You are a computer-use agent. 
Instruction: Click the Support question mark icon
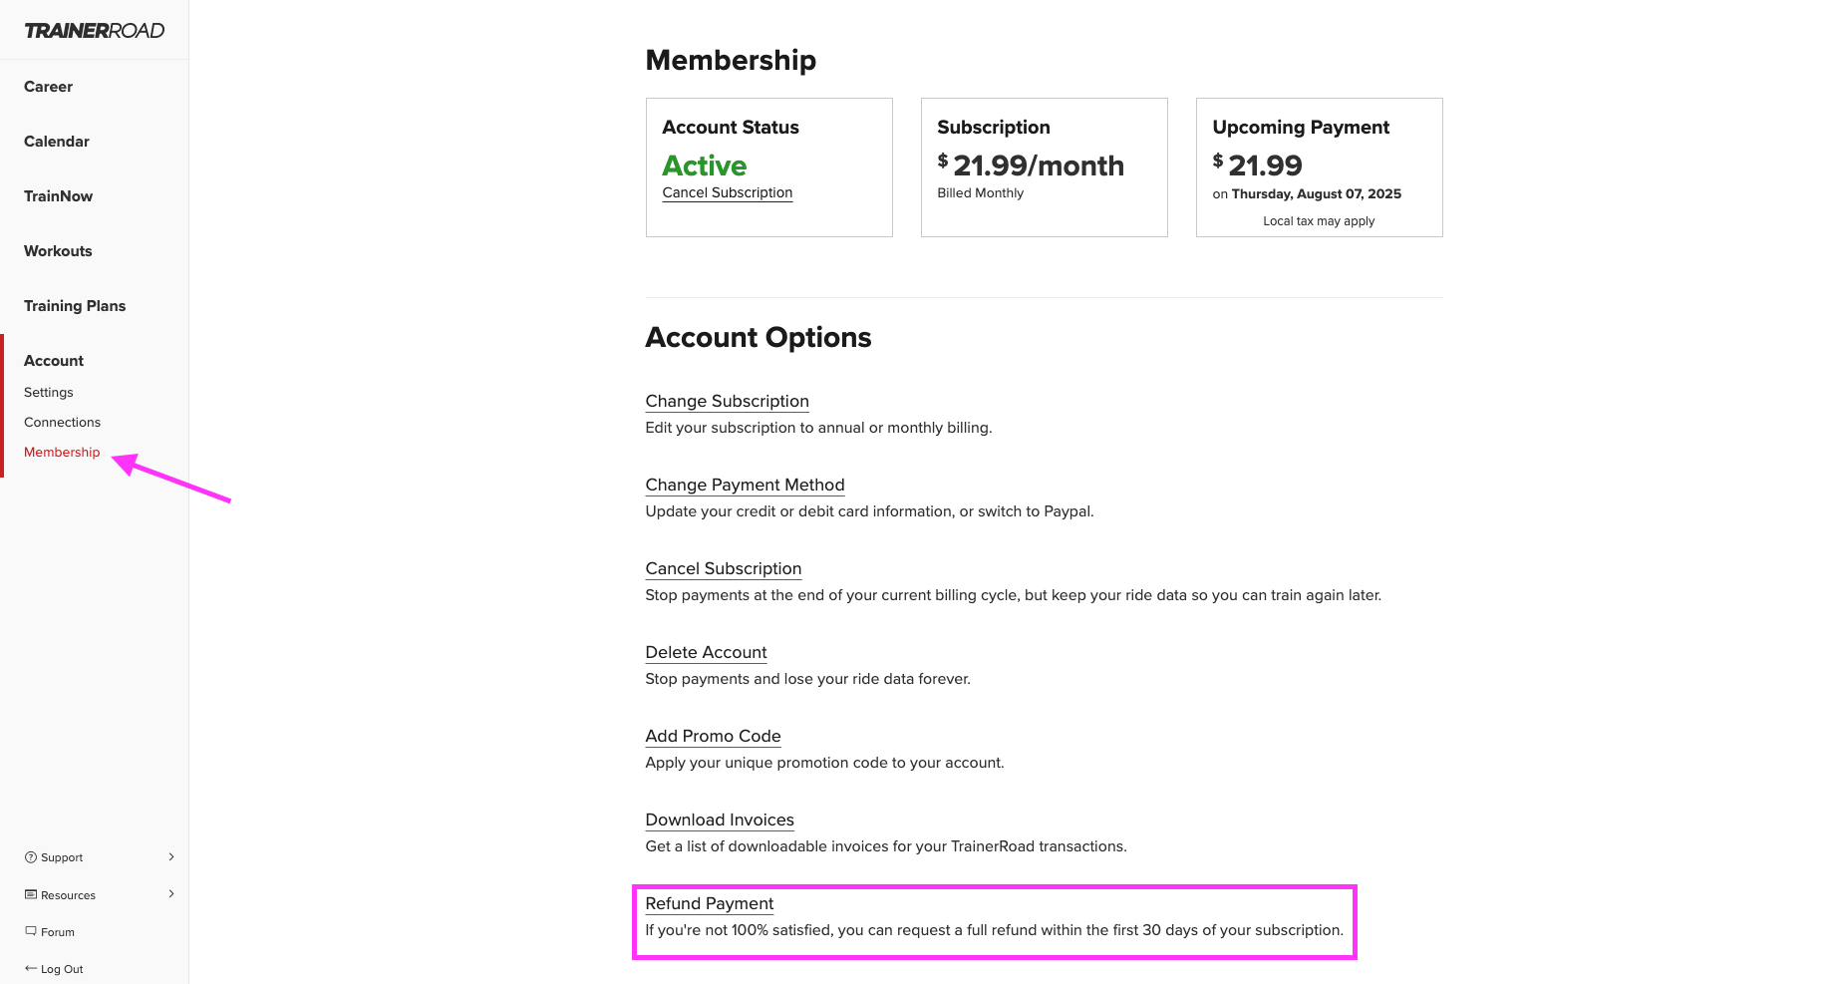pyautogui.click(x=30, y=857)
